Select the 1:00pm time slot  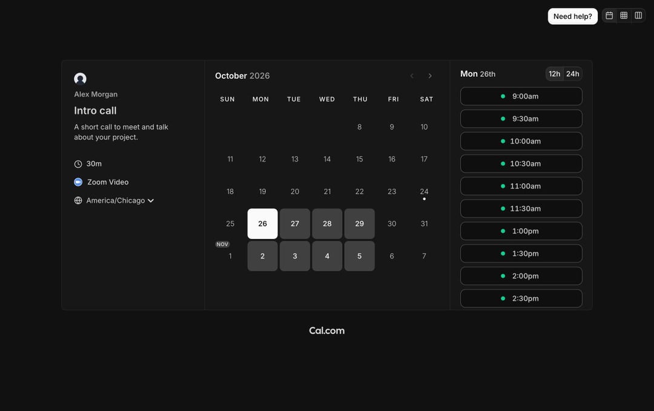(521, 231)
